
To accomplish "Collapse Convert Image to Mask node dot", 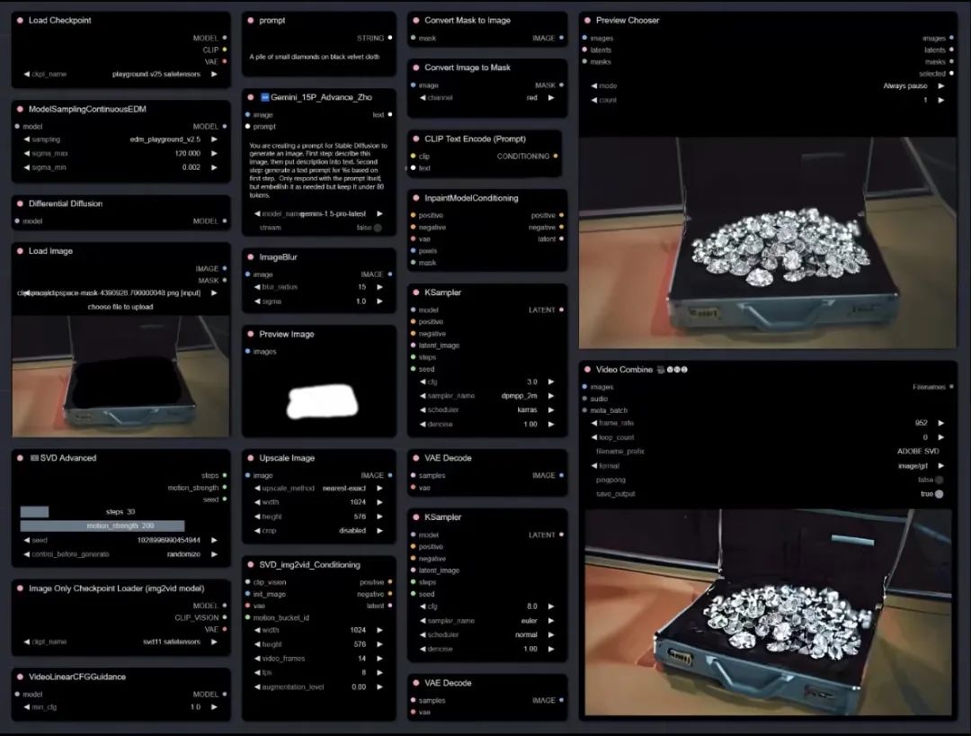I will click(x=415, y=67).
